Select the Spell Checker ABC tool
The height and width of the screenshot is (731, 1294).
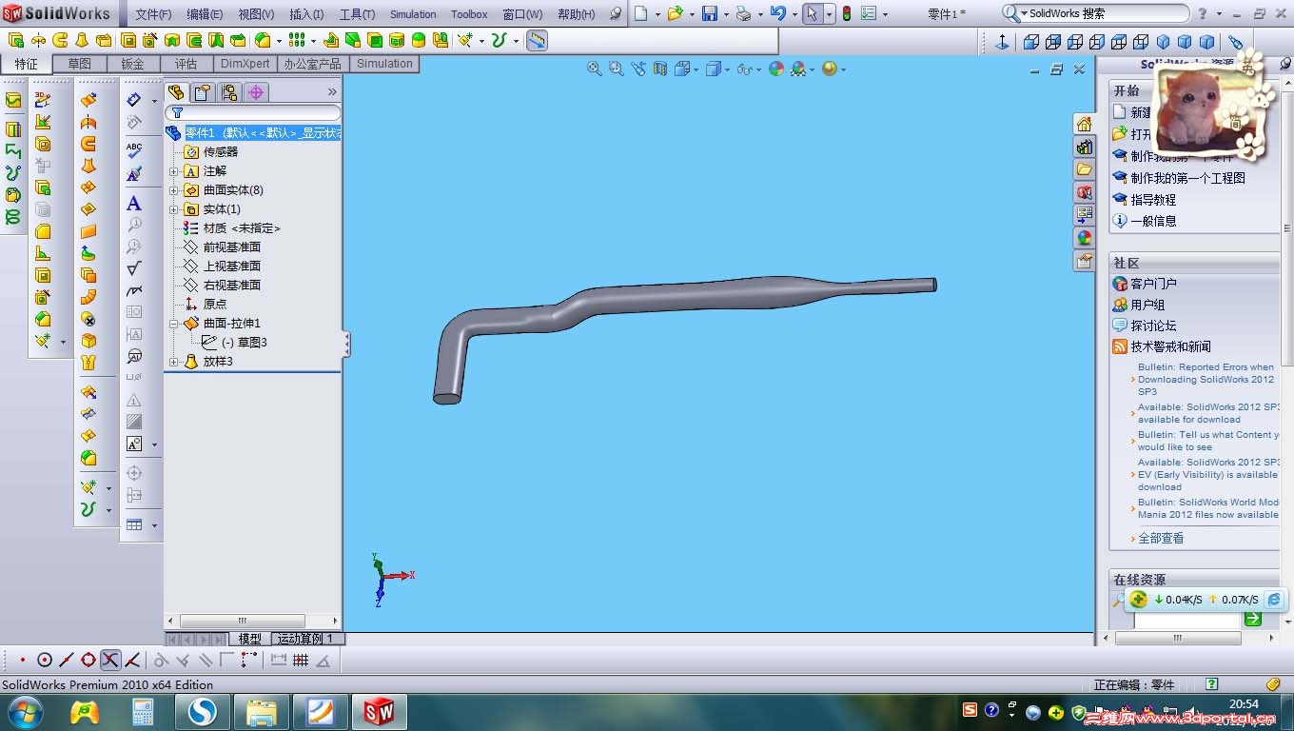tap(134, 149)
